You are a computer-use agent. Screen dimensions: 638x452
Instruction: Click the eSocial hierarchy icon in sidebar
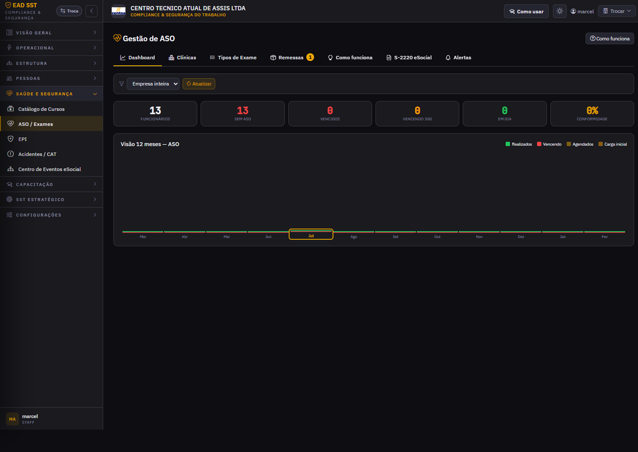click(11, 169)
